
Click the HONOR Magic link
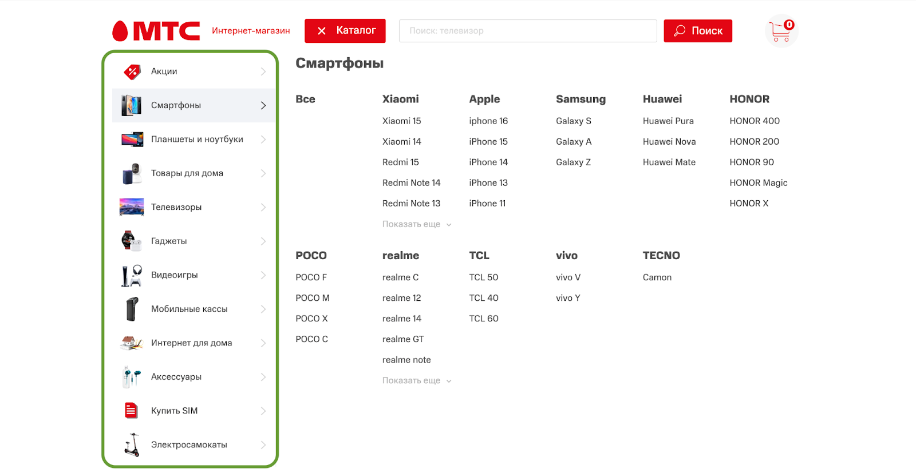[758, 183]
